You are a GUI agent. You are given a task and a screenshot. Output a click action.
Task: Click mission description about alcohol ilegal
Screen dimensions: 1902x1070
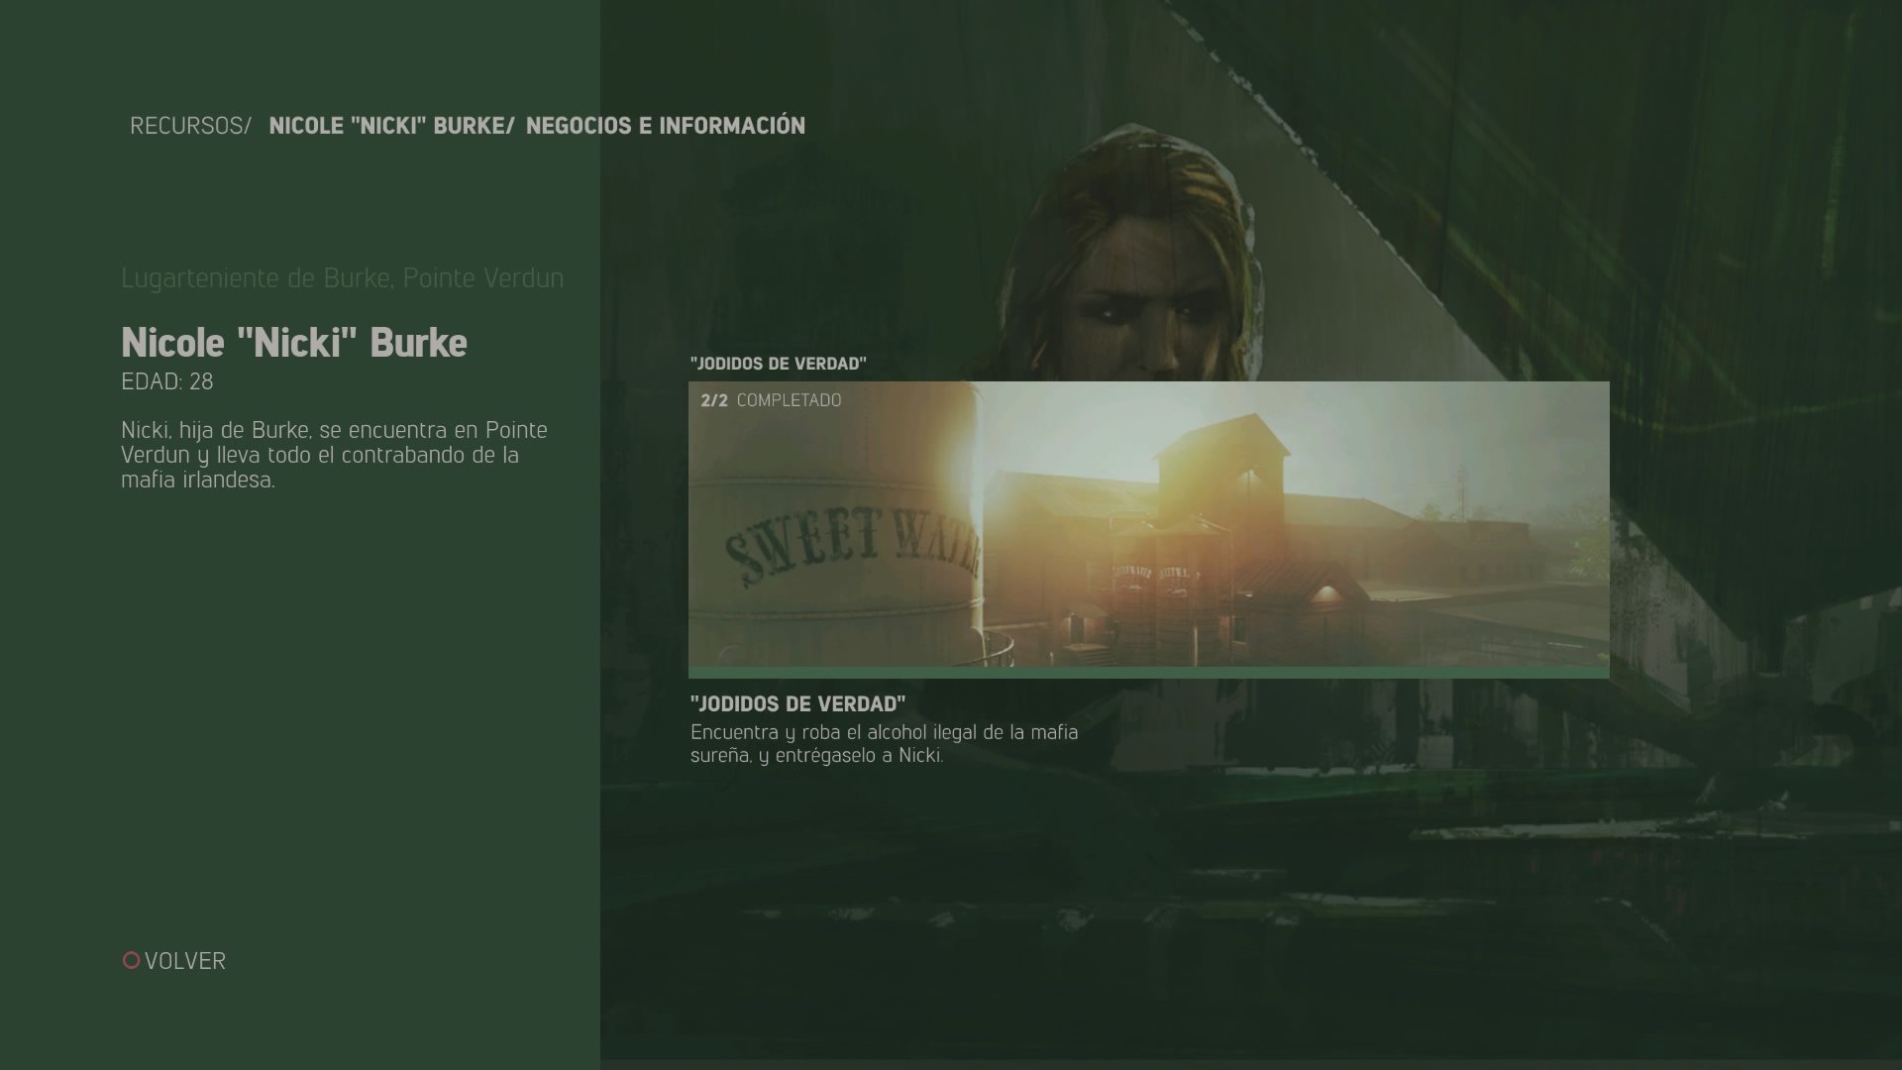[x=884, y=744]
